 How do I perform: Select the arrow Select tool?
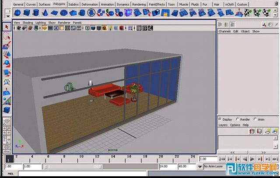coord(7,27)
